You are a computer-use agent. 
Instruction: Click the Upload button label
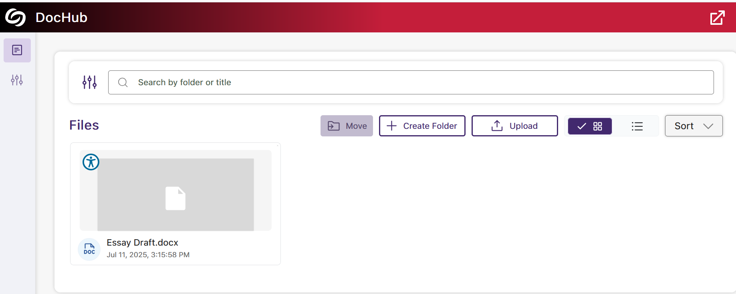click(523, 126)
